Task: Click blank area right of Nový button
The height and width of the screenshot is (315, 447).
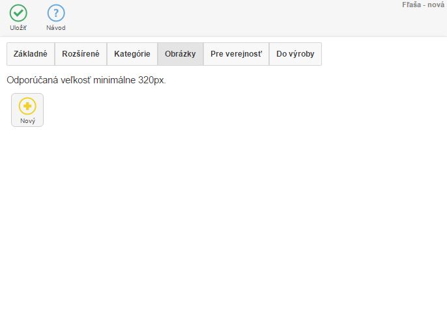Action: (195, 110)
